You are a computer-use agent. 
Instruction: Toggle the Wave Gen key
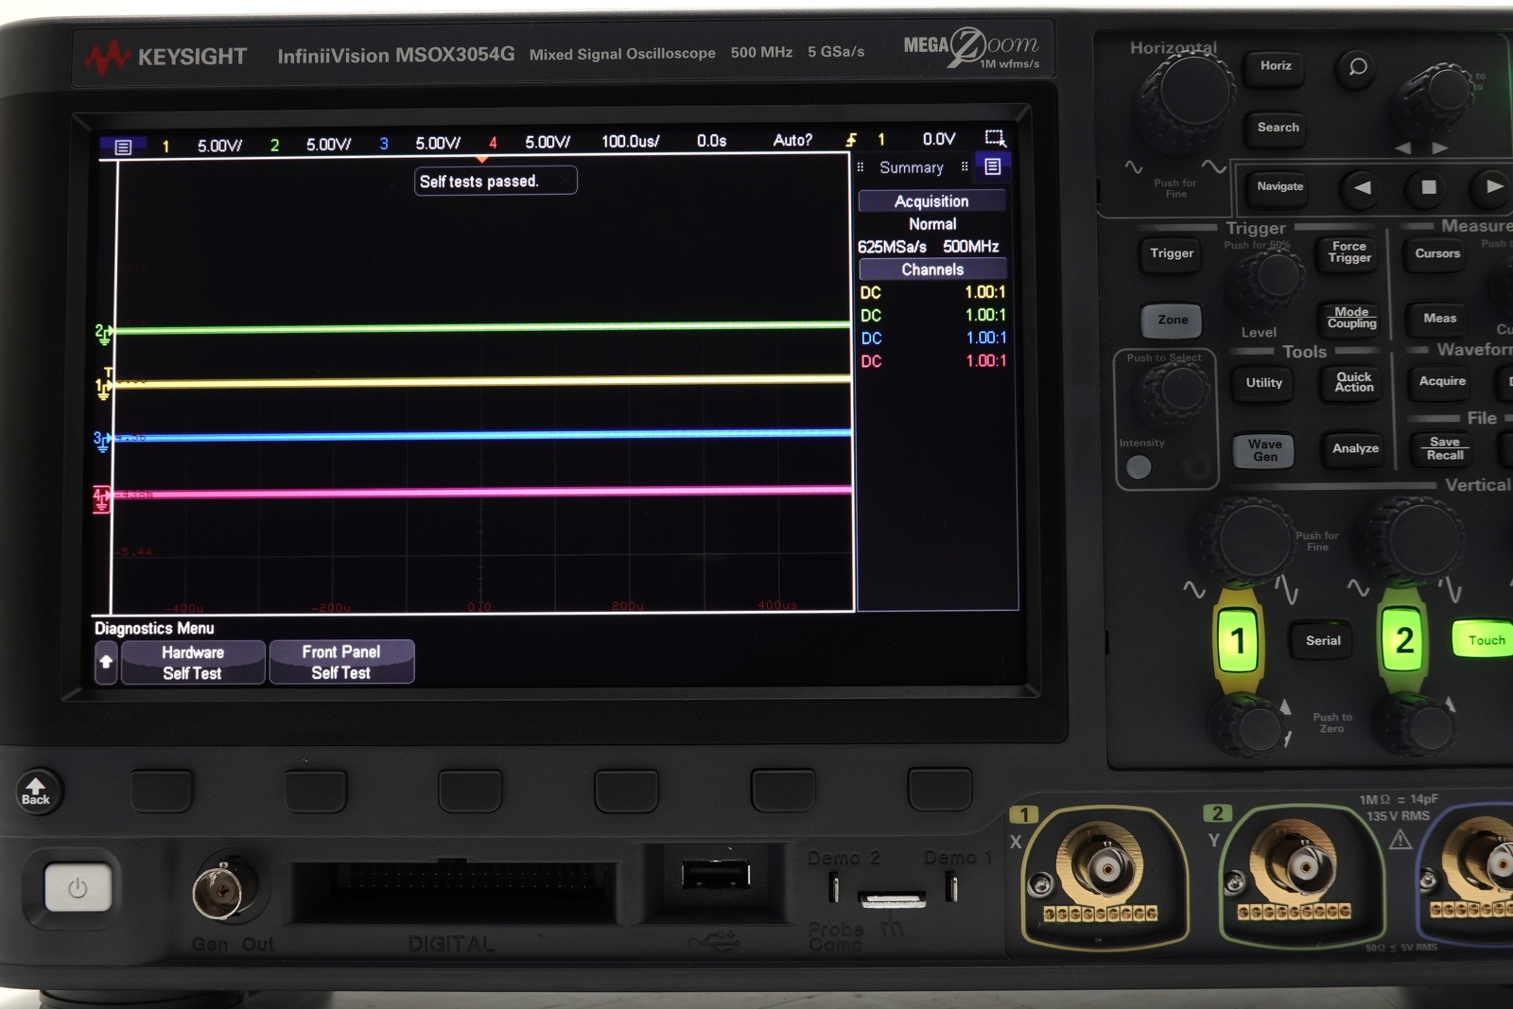point(1264,450)
